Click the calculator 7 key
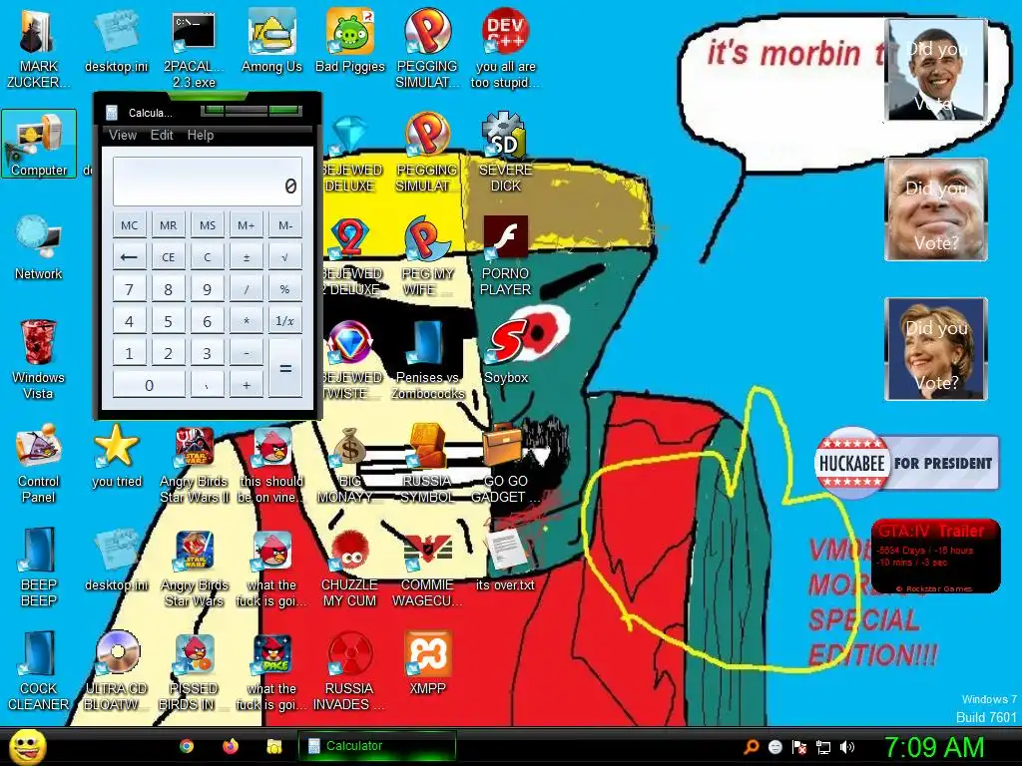The height and width of the screenshot is (766, 1022). (129, 289)
